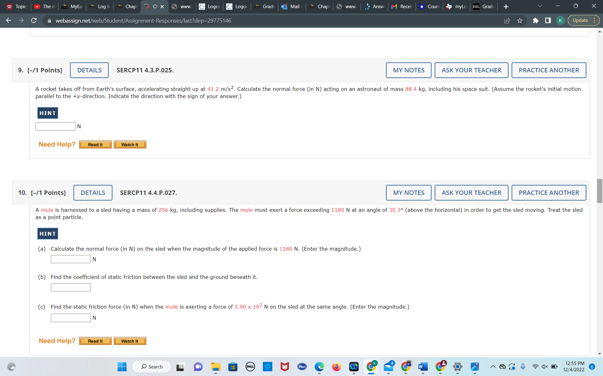Launch Microsoft Edge from the taskbar

pos(319,367)
